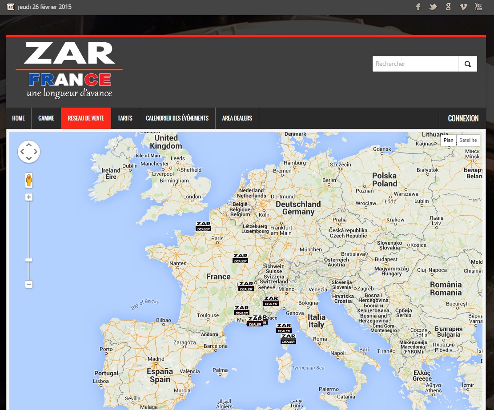
Task: Click the map zoom slider handle
Action: pos(28,260)
